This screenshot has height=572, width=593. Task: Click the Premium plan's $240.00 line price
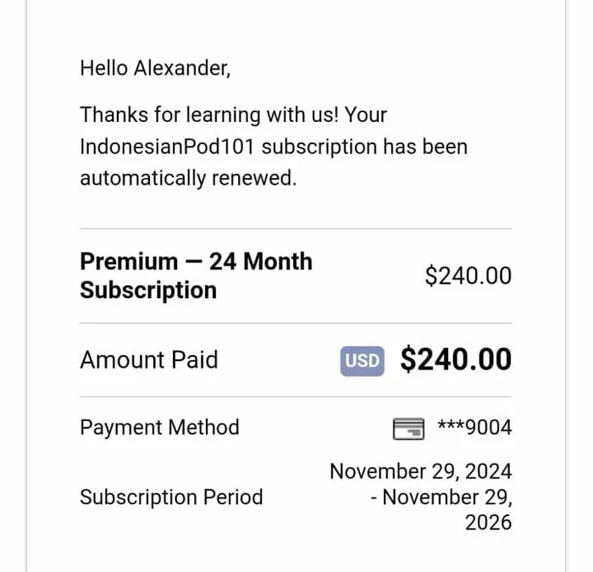468,275
